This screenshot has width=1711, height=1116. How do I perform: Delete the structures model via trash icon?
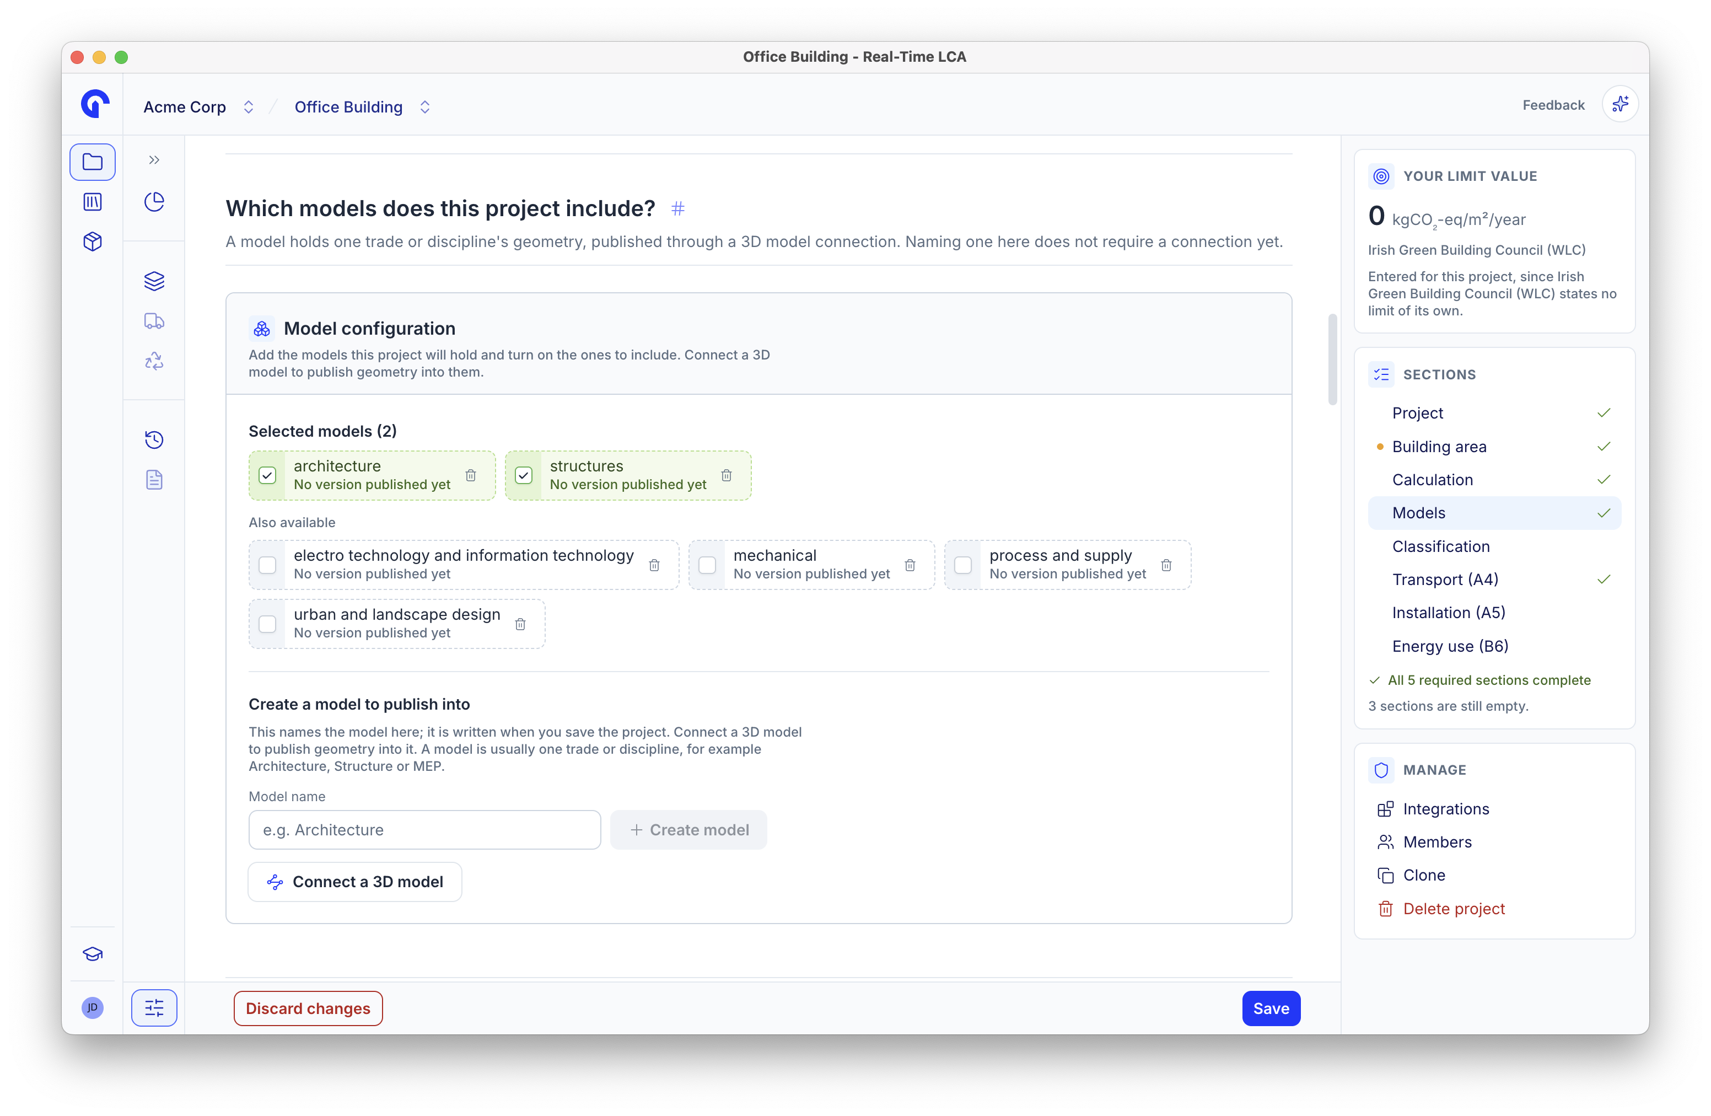click(x=727, y=475)
